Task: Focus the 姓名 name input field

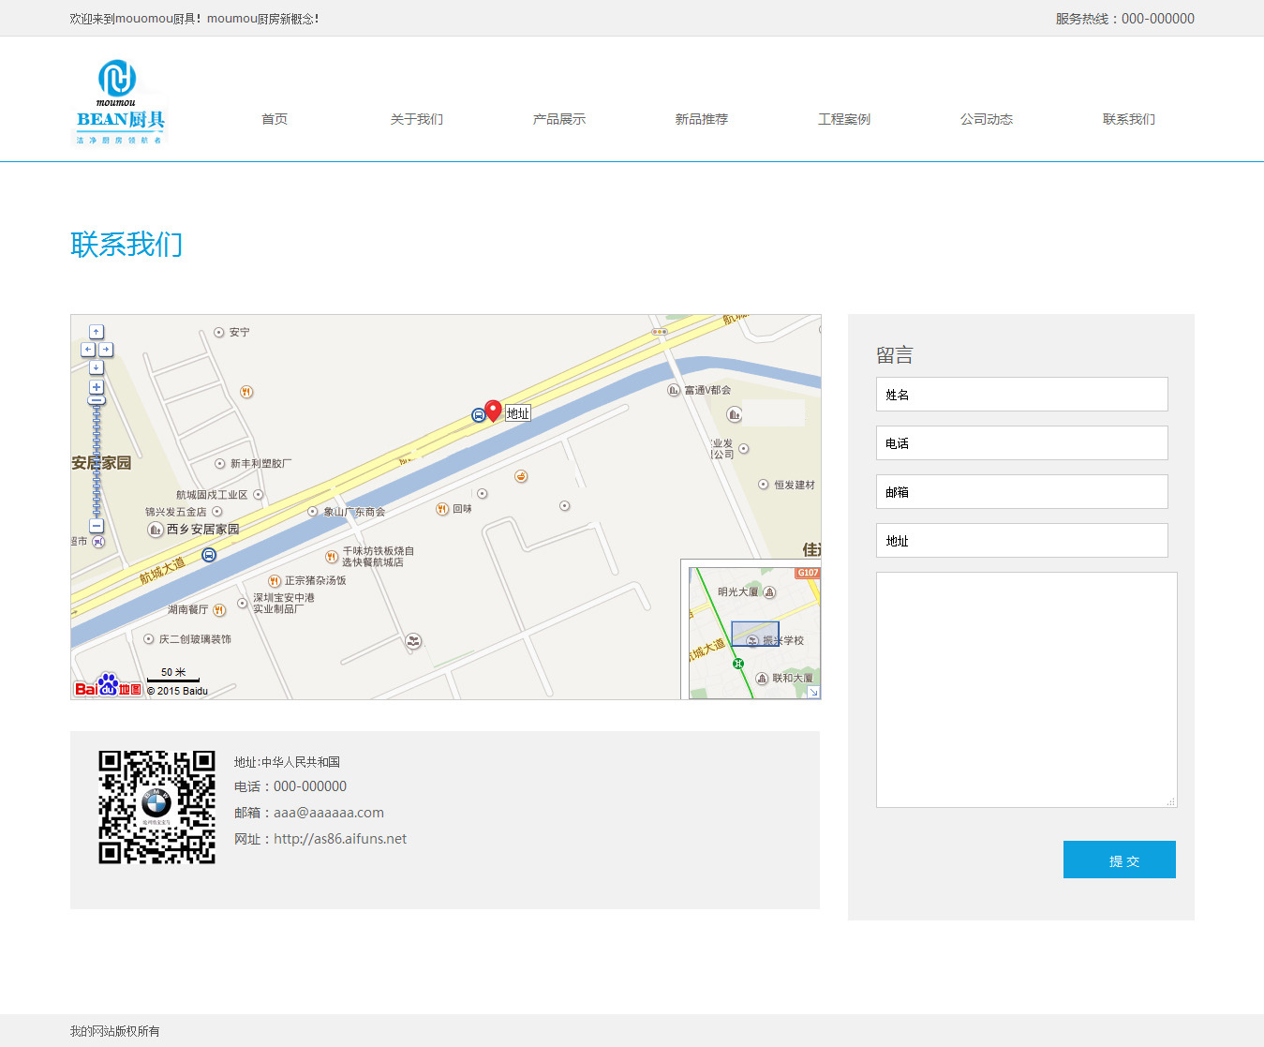Action: click(1021, 395)
